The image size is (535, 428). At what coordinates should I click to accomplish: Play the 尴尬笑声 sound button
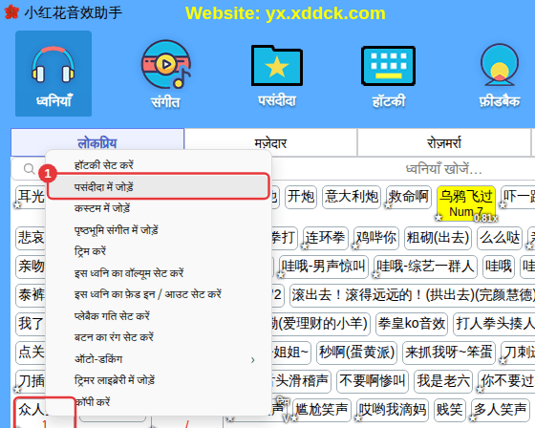[322, 410]
